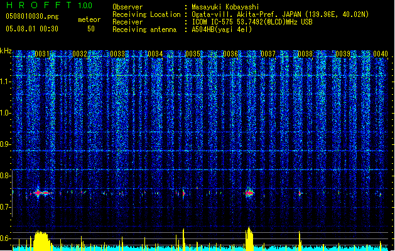Click the thin yellow power spike below 0035
Screen dimensions: 395x251
point(183,240)
